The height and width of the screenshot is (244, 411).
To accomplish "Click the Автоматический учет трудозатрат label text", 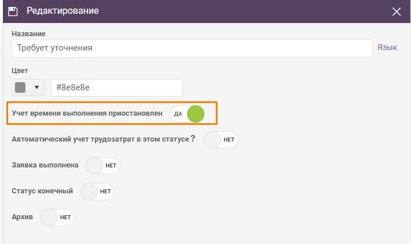I will [100, 139].
